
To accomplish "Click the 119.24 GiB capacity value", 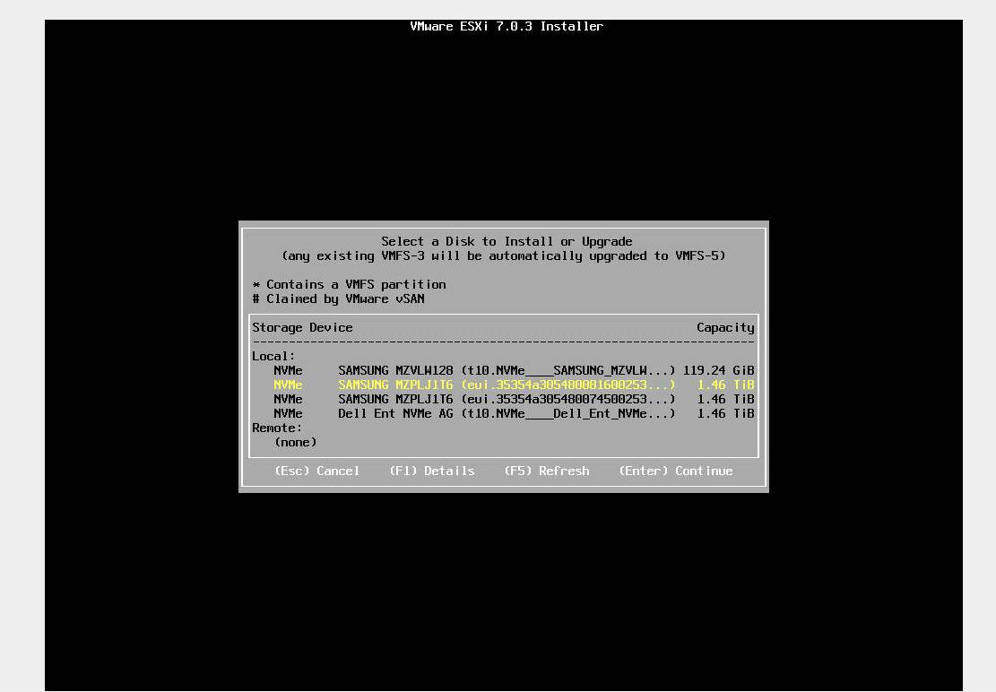I will tap(718, 370).
